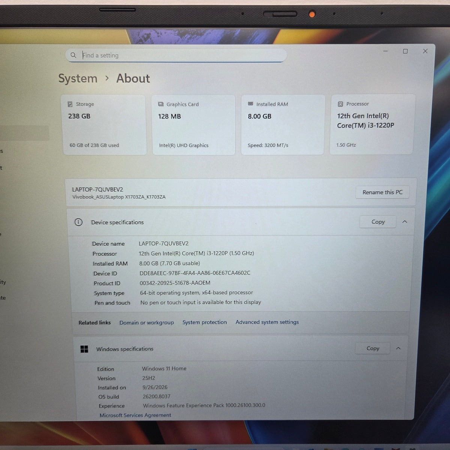
Task: Click the 8.00 GB (7.70 GB usable) text
Action: coord(169,263)
